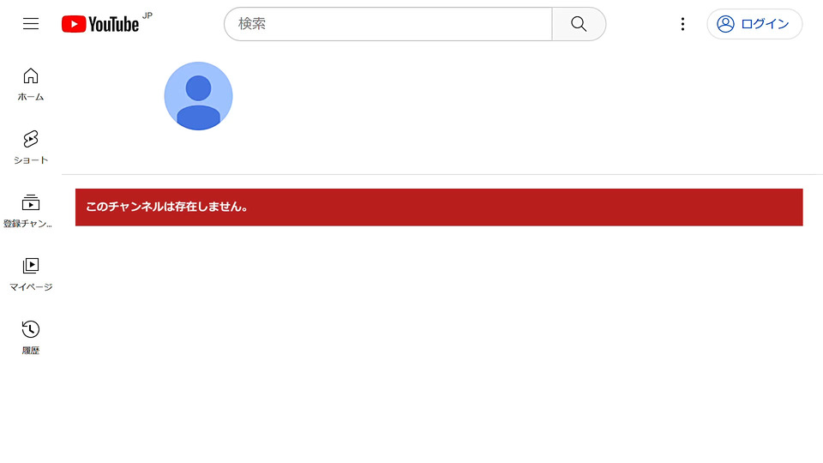Click the JP country code badge
The height and width of the screenshot is (463, 823).
147,15
